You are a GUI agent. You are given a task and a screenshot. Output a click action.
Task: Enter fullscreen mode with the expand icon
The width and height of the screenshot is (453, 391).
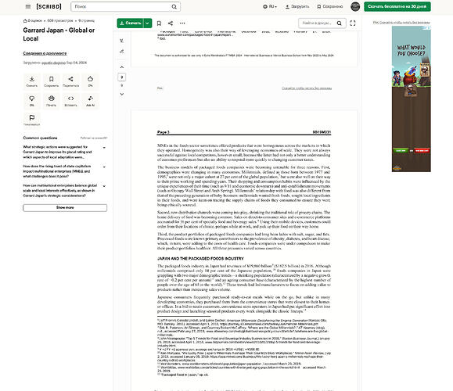point(353,23)
